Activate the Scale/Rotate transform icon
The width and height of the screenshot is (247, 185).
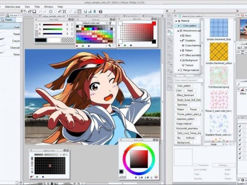(64, 12)
